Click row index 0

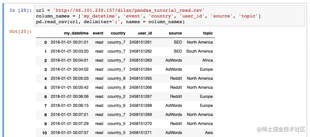(x=46, y=42)
